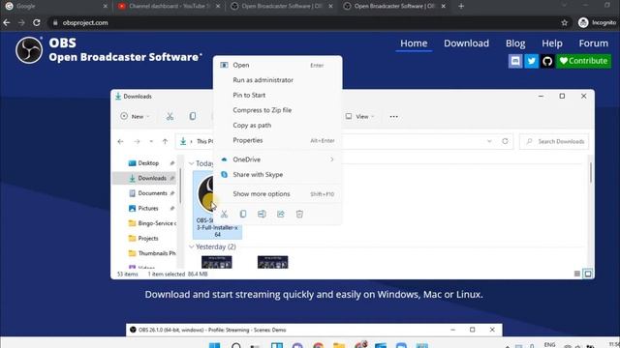Switch to the Google browser tab
Image resolution: width=620 pixels, height=348 pixels.
click(55, 6)
